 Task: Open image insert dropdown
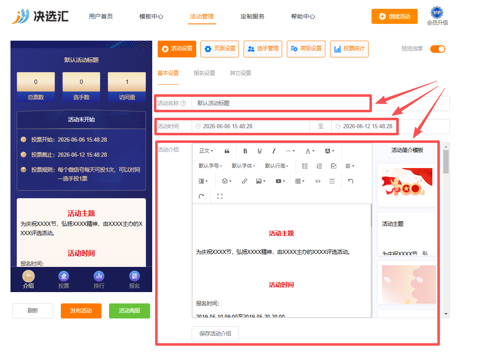[261, 181]
